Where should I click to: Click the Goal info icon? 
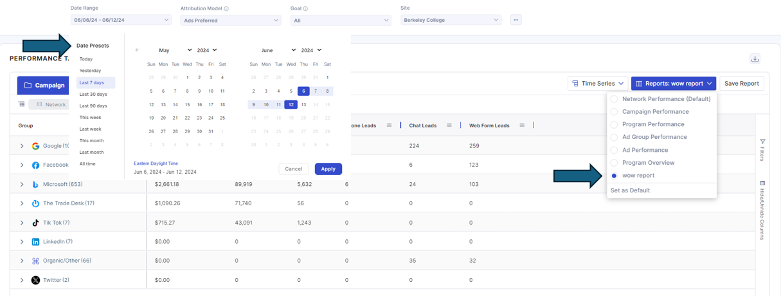(x=305, y=9)
